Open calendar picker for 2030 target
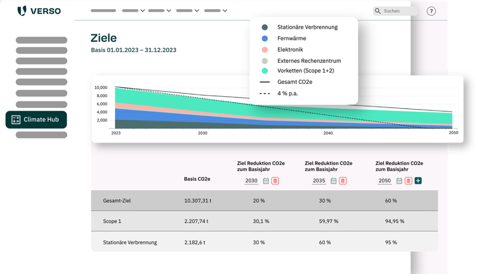The width and height of the screenshot is (488, 274). pyautogui.click(x=265, y=181)
